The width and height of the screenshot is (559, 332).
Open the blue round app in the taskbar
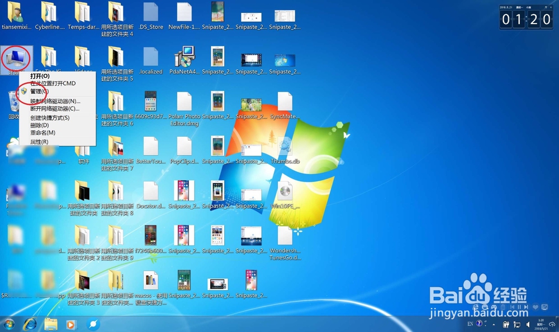coord(93,324)
